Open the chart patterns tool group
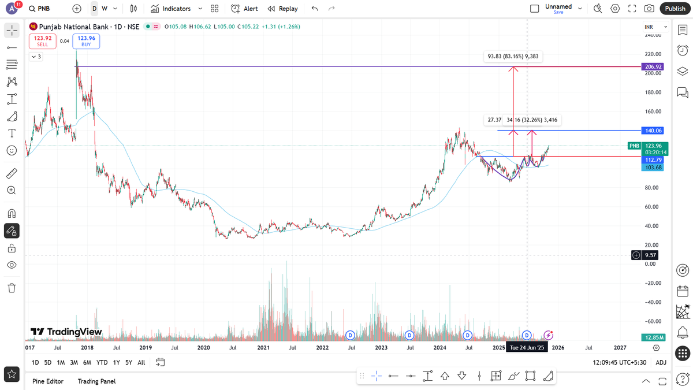This screenshot has width=693, height=390. pos(12,81)
